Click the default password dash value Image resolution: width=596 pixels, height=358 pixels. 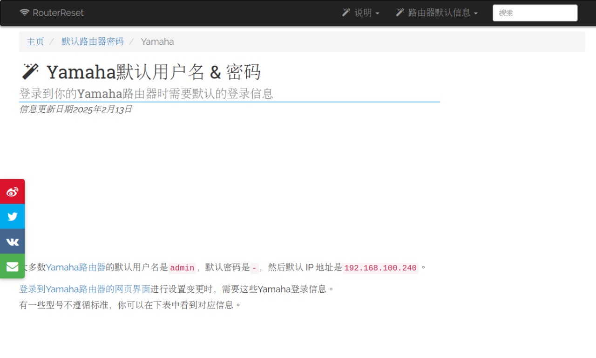254,268
